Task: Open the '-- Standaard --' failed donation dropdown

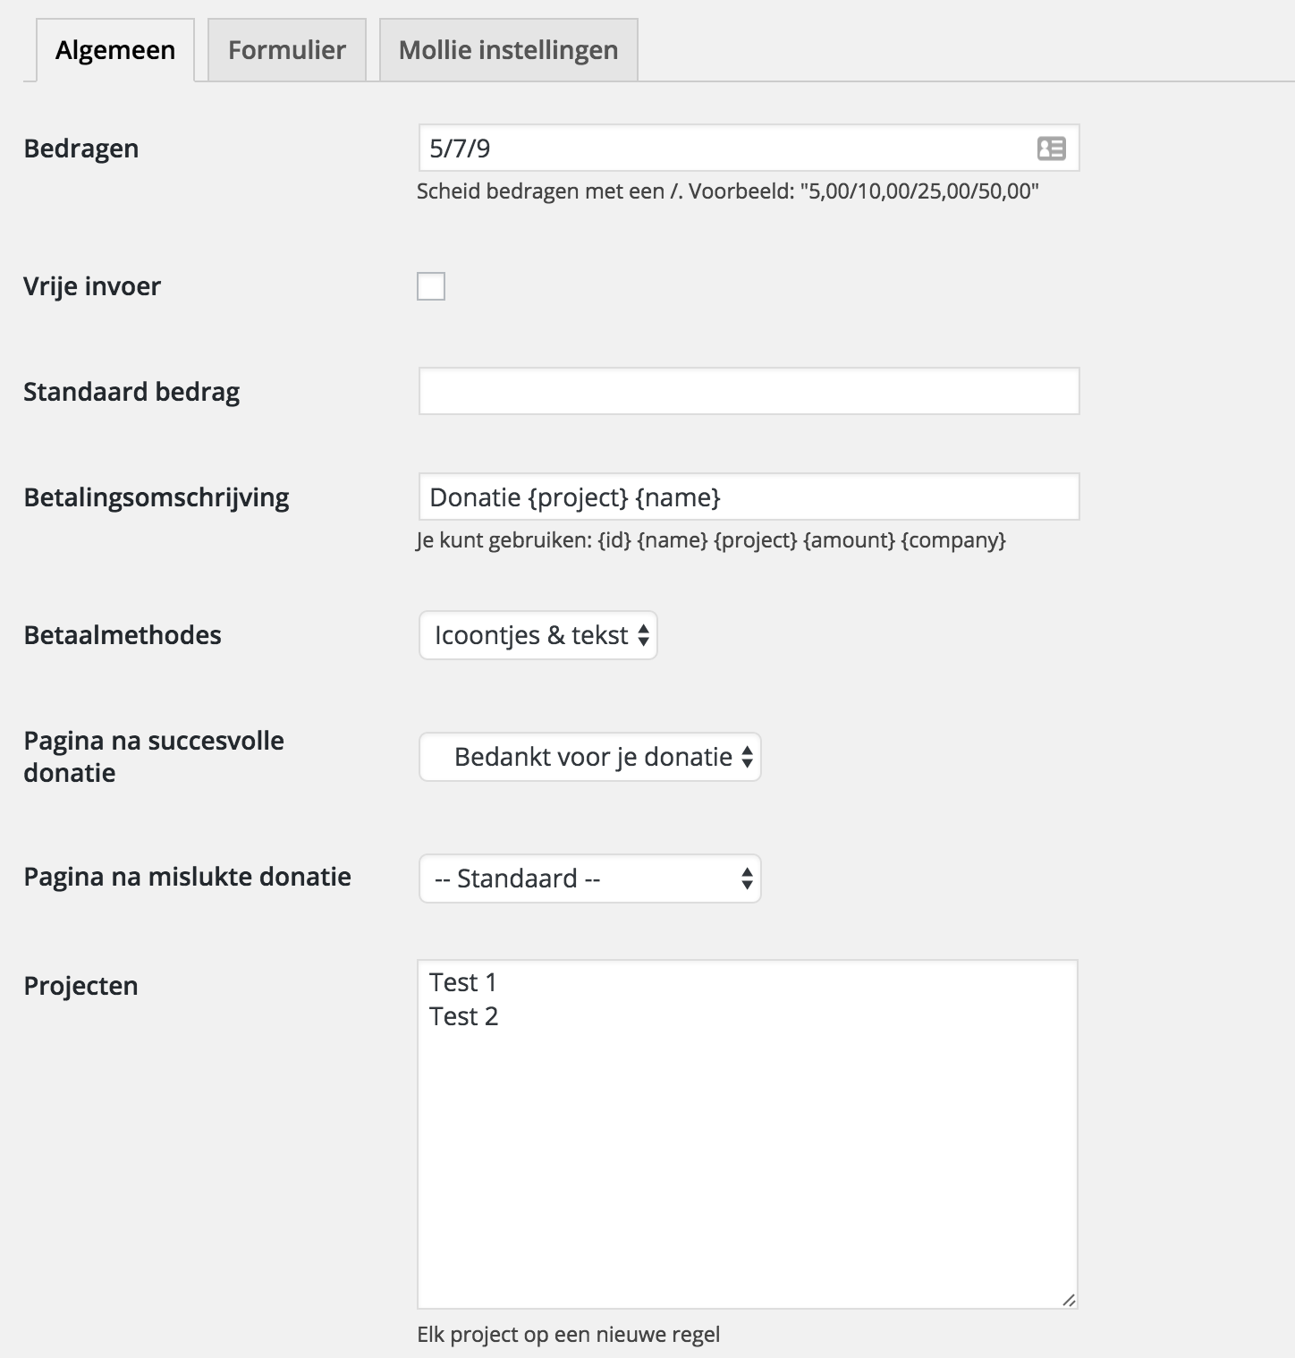Action: [590, 878]
